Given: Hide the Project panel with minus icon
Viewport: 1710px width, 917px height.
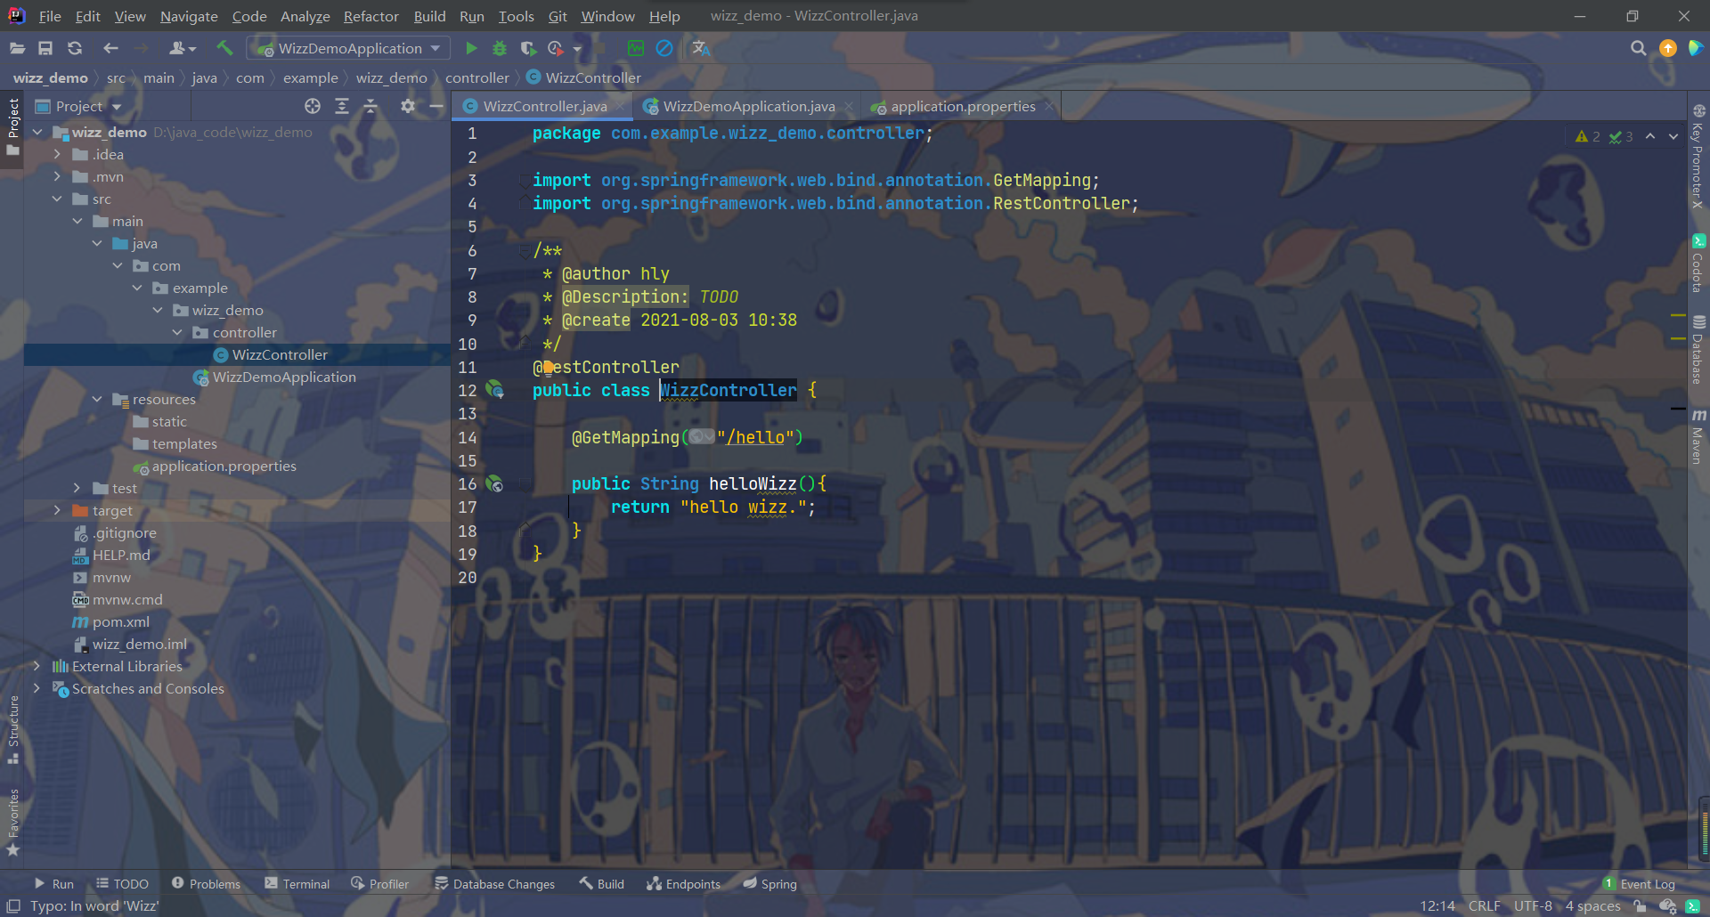Looking at the screenshot, I should pos(436,106).
